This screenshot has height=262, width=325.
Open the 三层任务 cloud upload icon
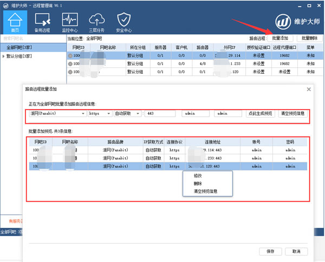point(96,22)
